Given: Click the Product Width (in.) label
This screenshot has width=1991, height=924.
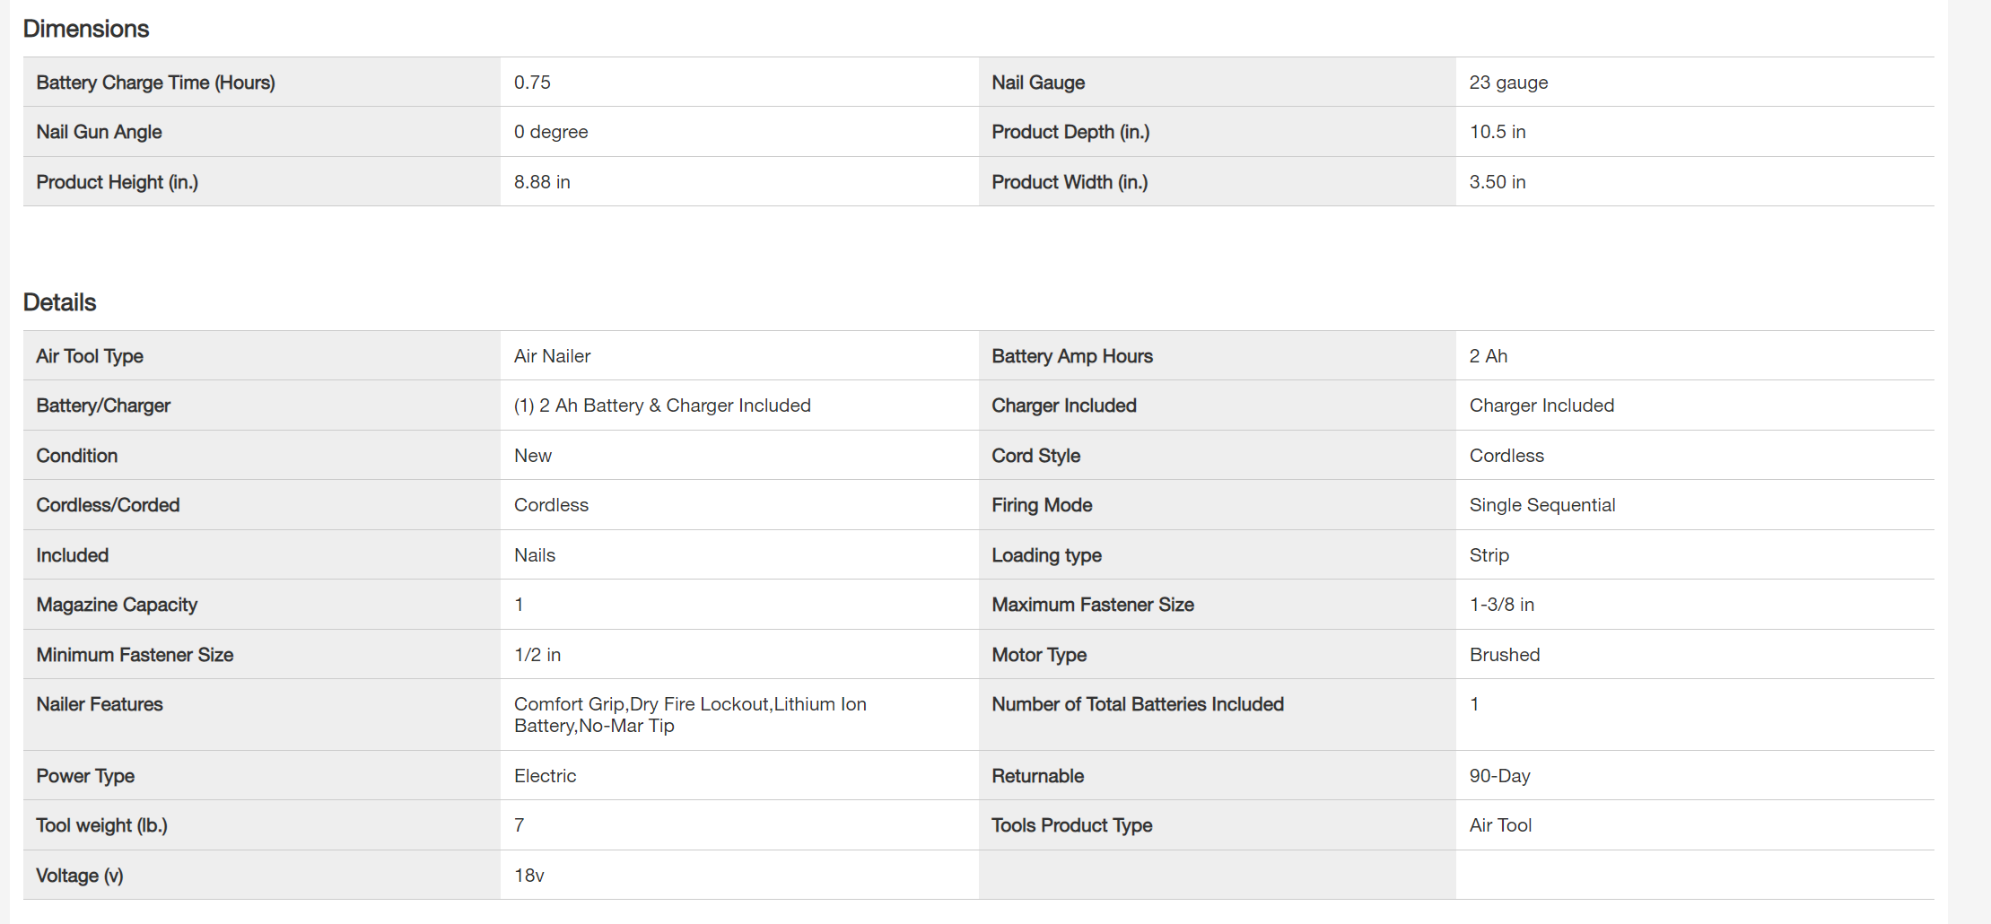Looking at the screenshot, I should [x=1070, y=182].
